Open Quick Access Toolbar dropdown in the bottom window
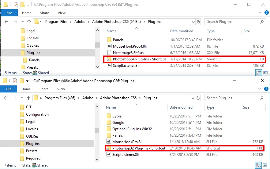The height and width of the screenshot is (169, 270). 27,81
